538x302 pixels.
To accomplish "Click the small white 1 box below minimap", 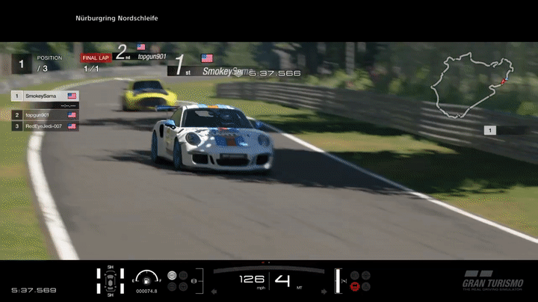I will coord(490,130).
